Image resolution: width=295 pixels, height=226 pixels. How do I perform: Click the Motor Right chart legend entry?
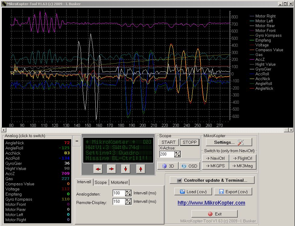point(263,16)
